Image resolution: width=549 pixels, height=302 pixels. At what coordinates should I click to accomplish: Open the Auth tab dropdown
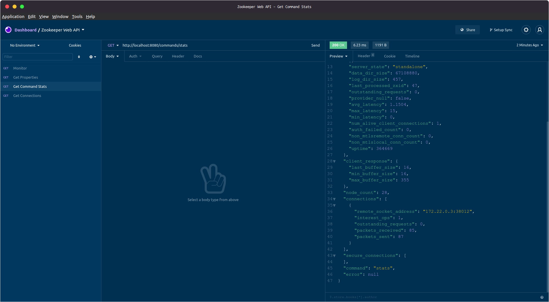pos(135,56)
